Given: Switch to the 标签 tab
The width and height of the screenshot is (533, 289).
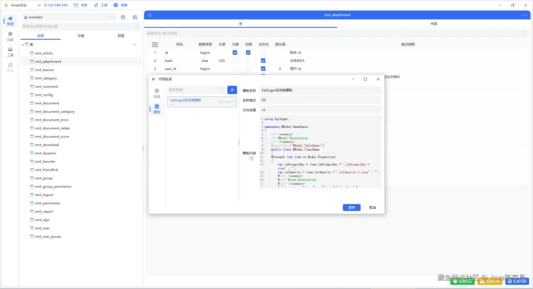Looking at the screenshot, I should tap(121, 36).
